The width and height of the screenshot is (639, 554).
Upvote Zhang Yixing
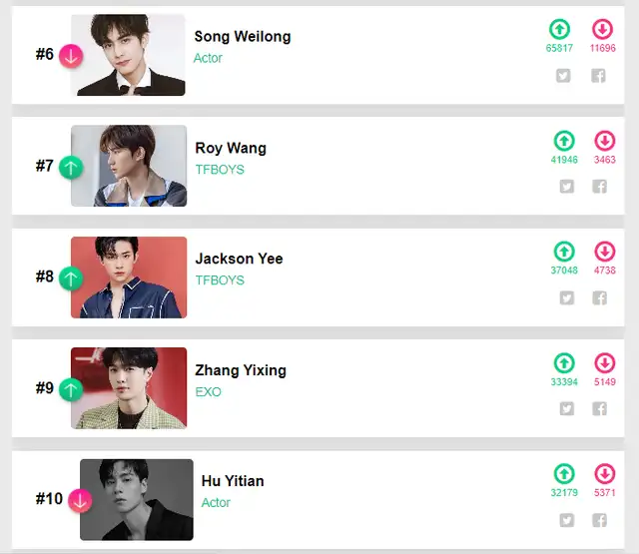[564, 363]
